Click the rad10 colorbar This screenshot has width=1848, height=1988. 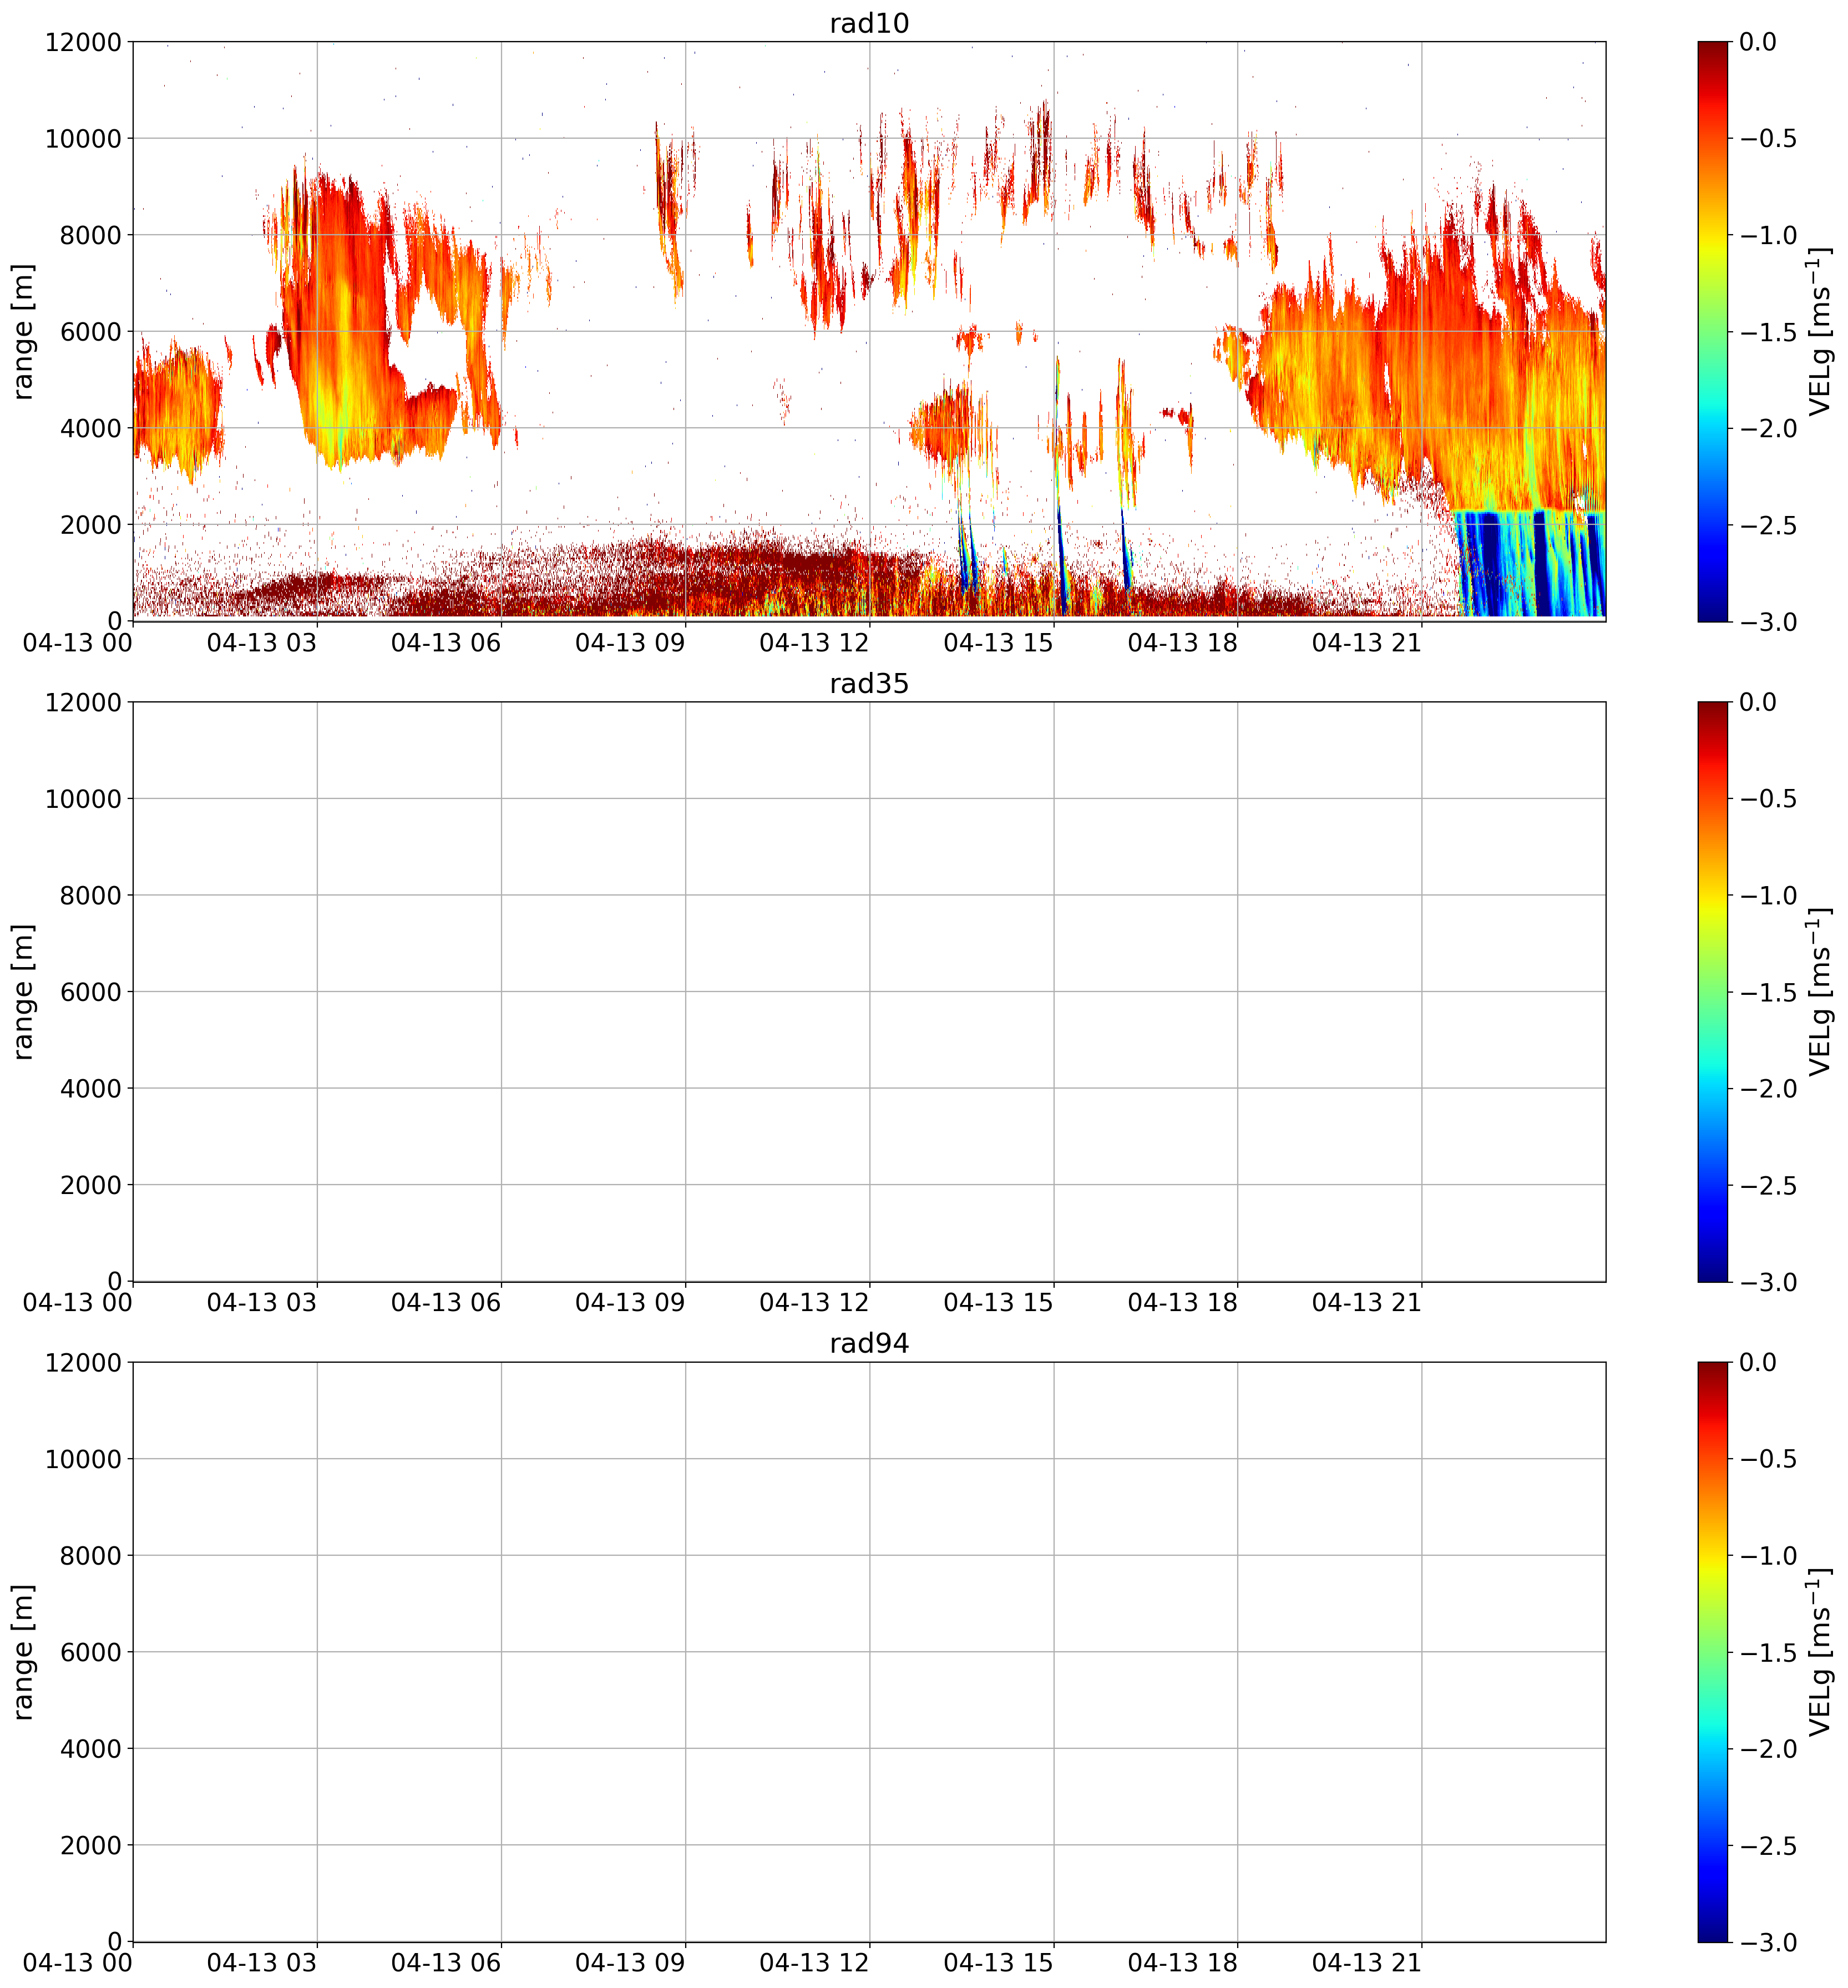pyautogui.click(x=1712, y=331)
